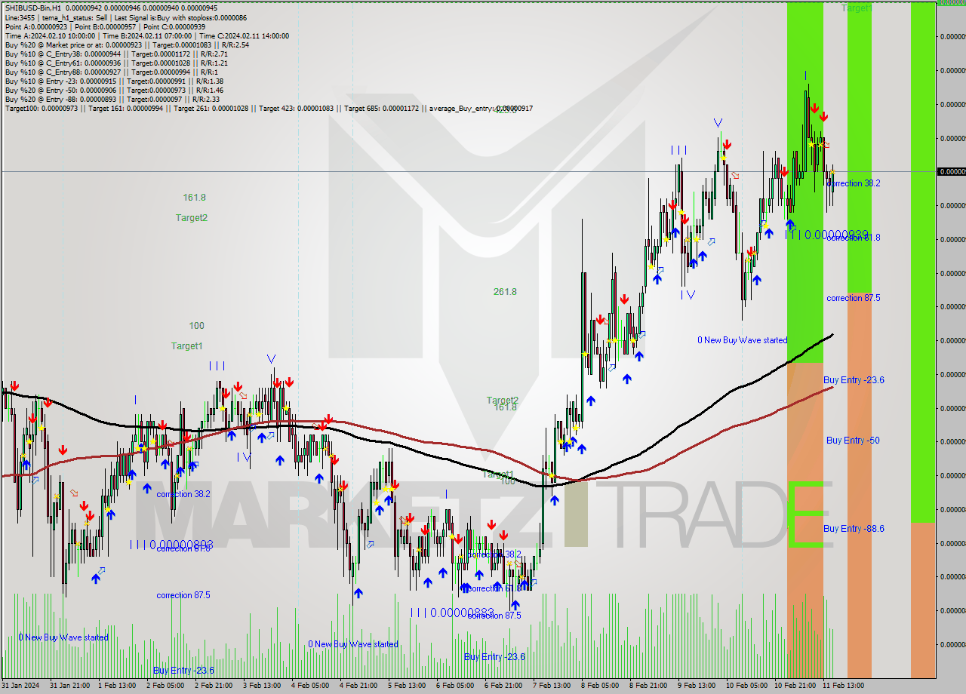Viewport: 966px width, 694px height.
Task: Click the '6 Feb 21:00' time axis label
Action: (503, 686)
